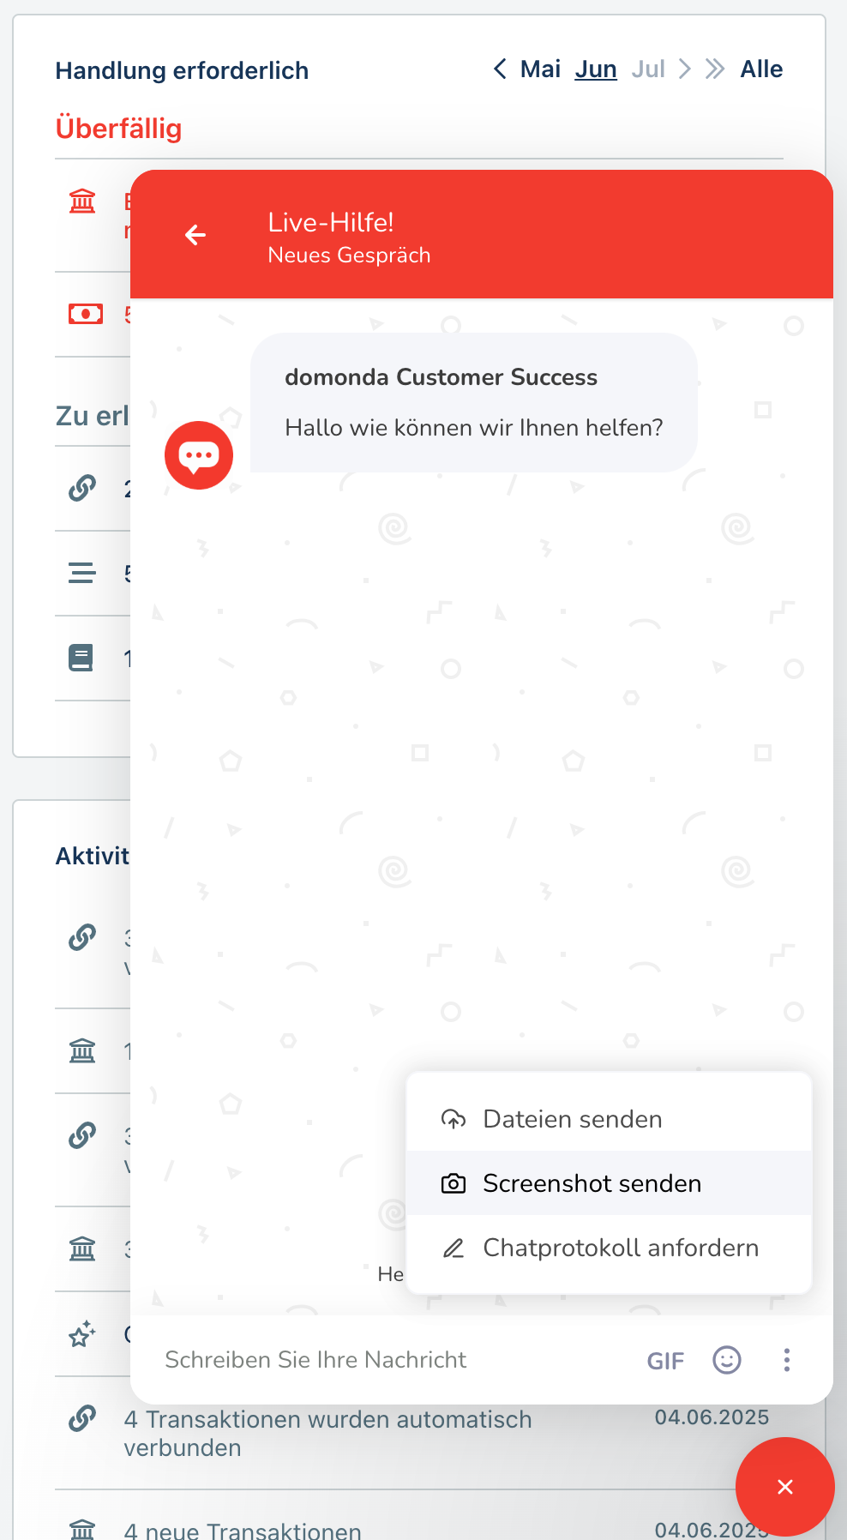Go to previous month with left chevron
The width and height of the screenshot is (847, 1540).
click(x=500, y=69)
